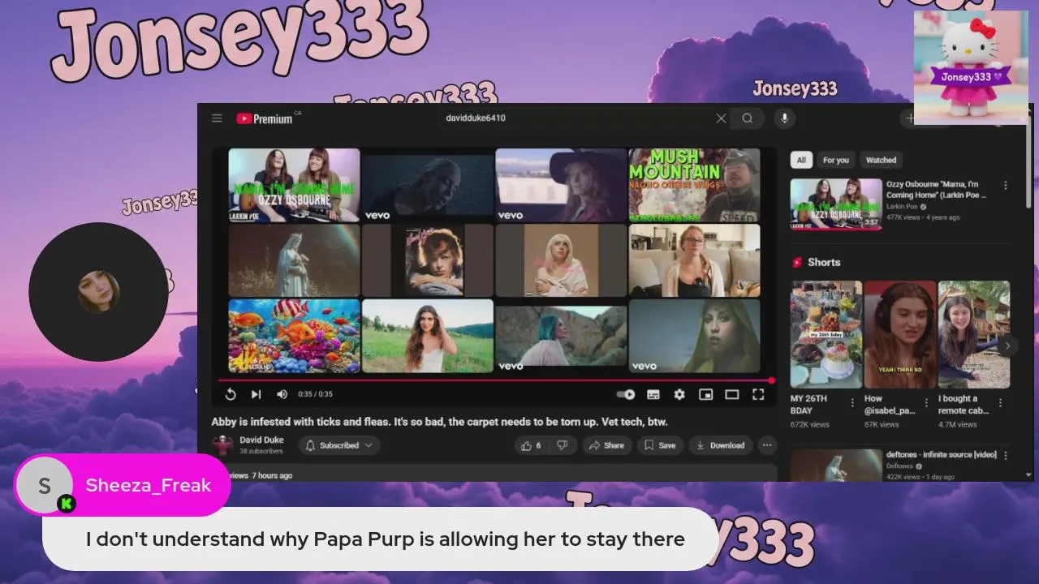Click the "7 hours ago" description text

(x=272, y=475)
